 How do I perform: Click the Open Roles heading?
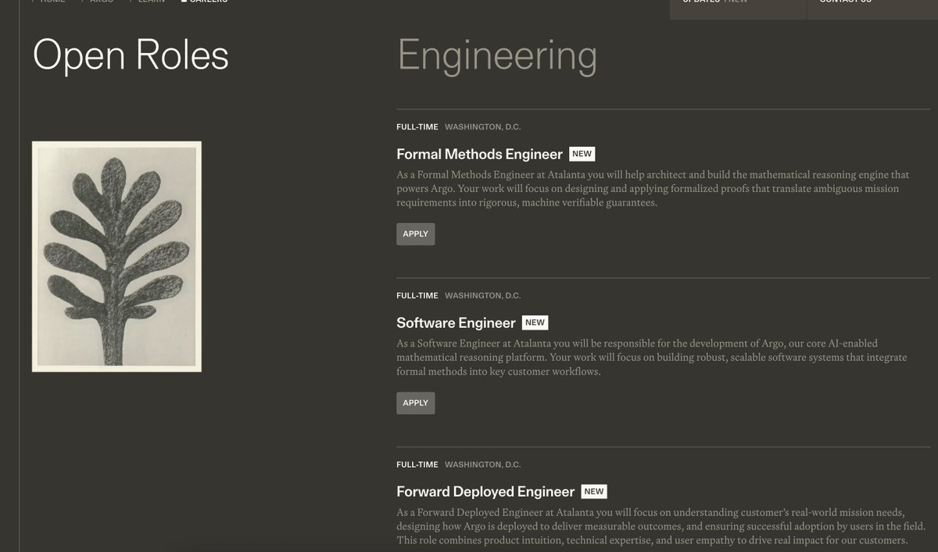[x=131, y=56]
